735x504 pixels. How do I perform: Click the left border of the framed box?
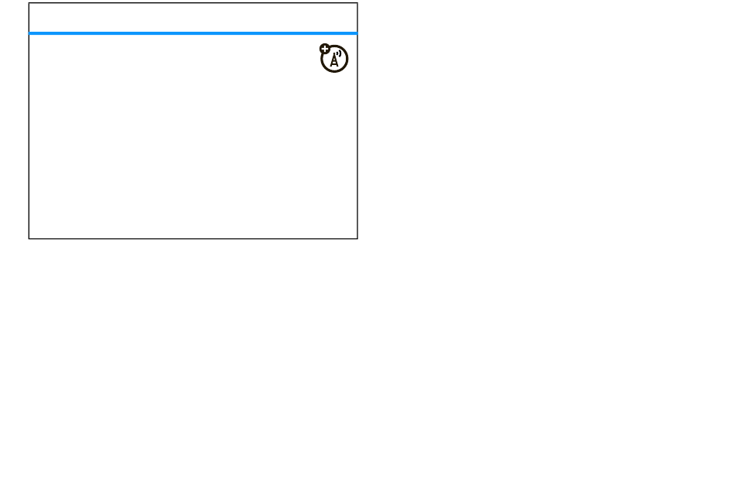[29, 121]
